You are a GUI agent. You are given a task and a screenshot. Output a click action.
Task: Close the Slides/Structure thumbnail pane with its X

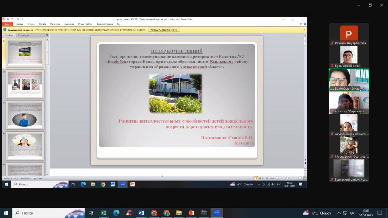tap(47, 35)
